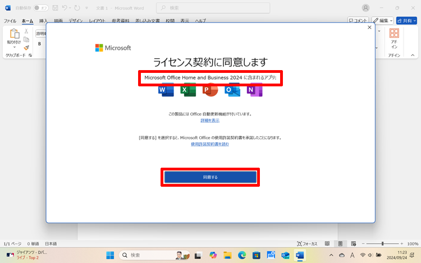Click the Outlook app icon in dialog
421x263 pixels.
coord(232,90)
